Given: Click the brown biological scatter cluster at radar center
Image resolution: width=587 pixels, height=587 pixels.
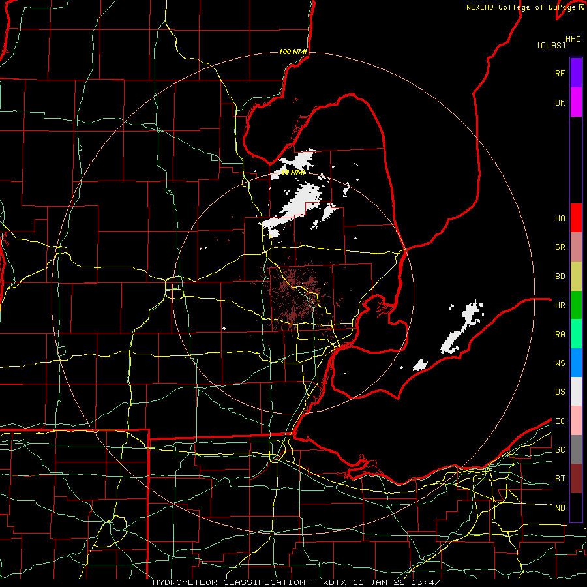Looking at the screenshot, I should click(x=297, y=295).
